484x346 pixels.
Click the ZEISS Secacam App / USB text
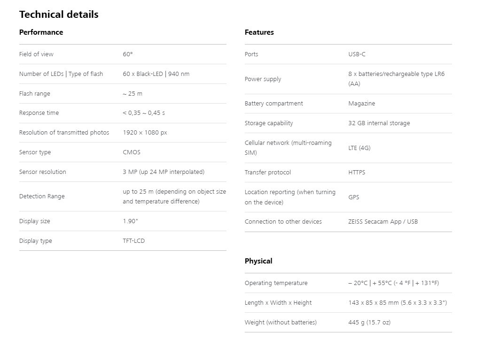coord(383,222)
